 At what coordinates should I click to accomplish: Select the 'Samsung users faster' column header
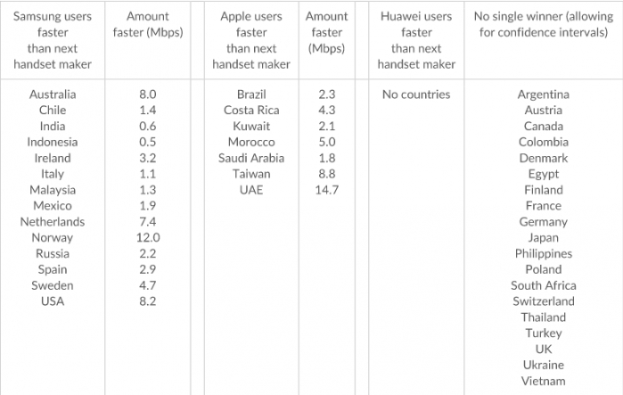click(53, 40)
